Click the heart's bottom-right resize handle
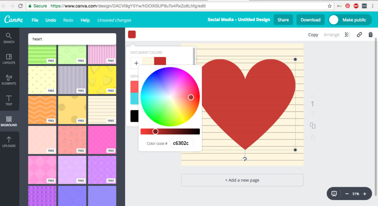This screenshot has height=206, width=378. (x=295, y=150)
